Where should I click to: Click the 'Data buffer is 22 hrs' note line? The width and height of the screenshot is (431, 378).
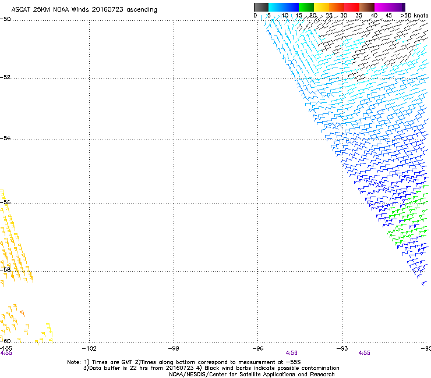click(211, 368)
